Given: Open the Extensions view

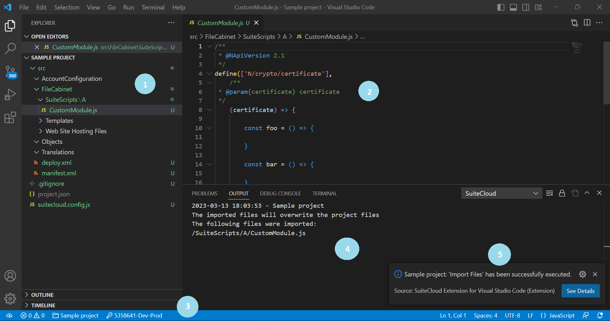Looking at the screenshot, I should 10,117.
